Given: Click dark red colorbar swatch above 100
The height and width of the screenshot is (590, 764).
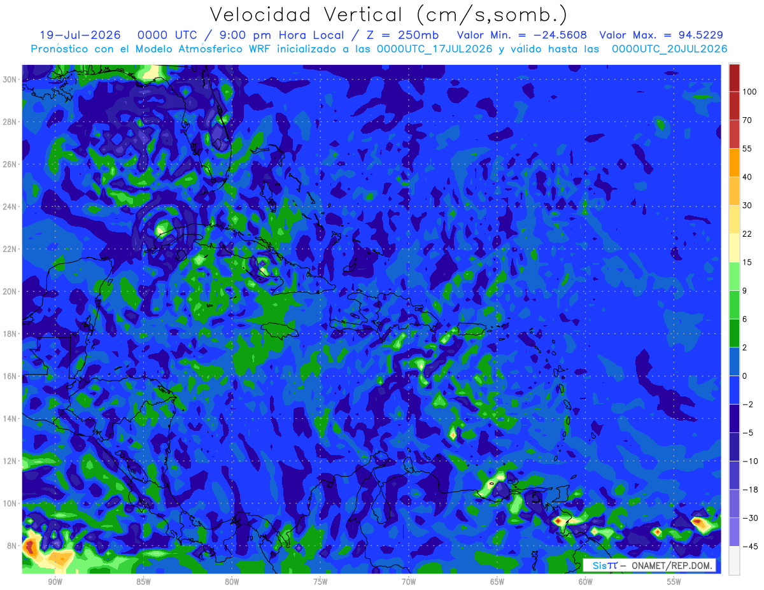Looking at the screenshot, I should [734, 78].
